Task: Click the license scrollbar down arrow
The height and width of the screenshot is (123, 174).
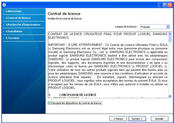Action: pyautogui.click(x=170, y=96)
